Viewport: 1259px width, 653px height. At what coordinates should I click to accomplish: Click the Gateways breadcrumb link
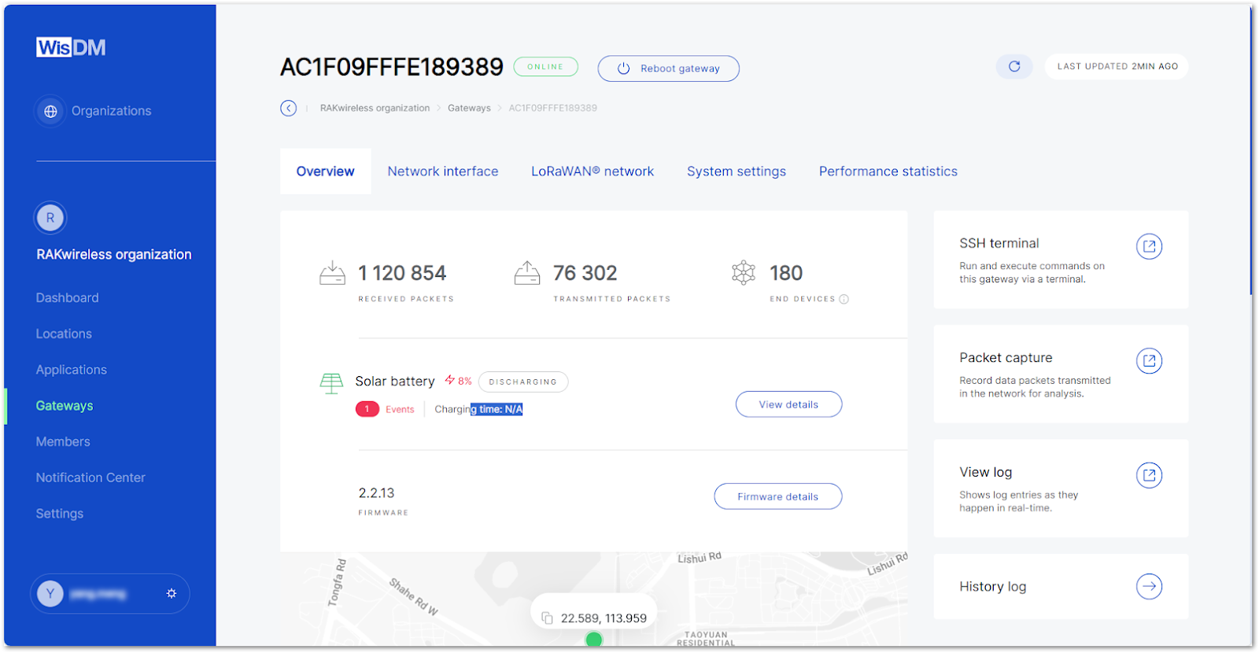(x=469, y=108)
